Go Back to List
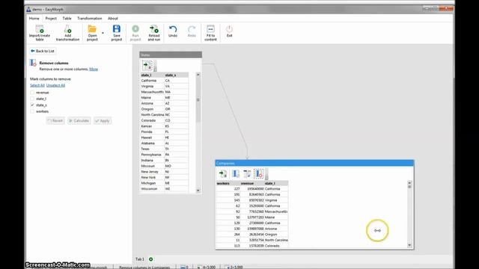The image size is (479, 269). pyautogui.click(x=43, y=51)
